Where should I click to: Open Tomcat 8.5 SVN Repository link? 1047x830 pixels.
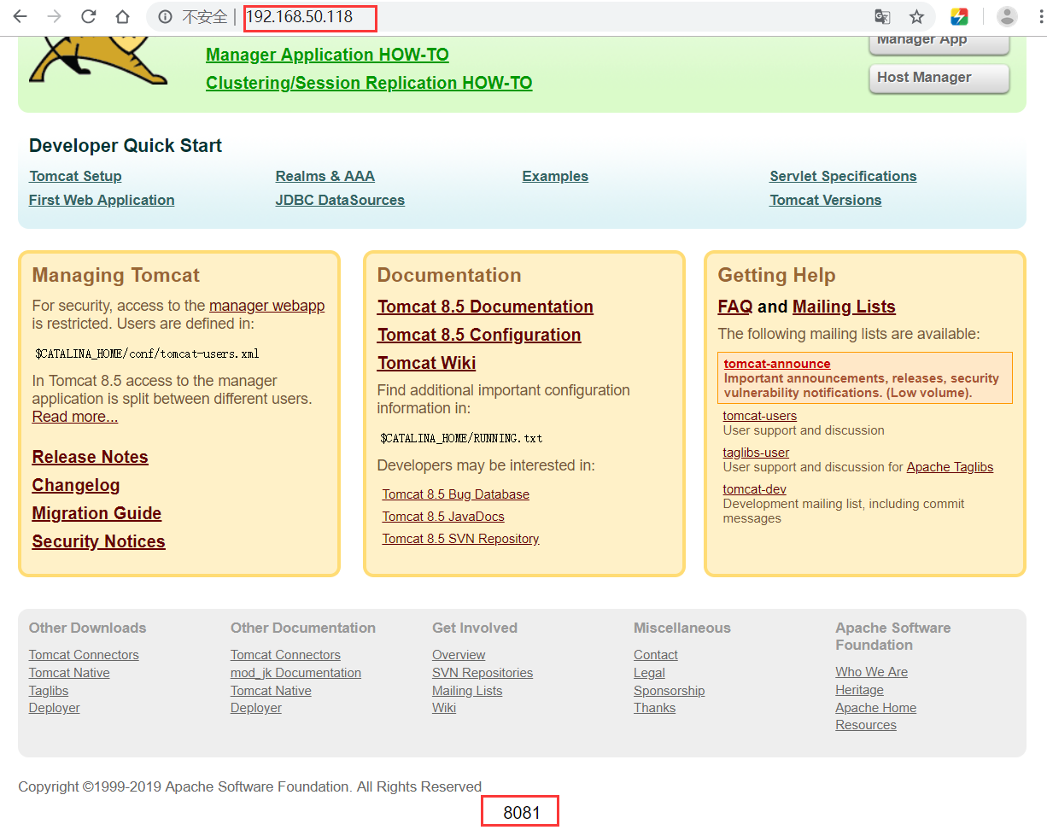[x=460, y=539]
